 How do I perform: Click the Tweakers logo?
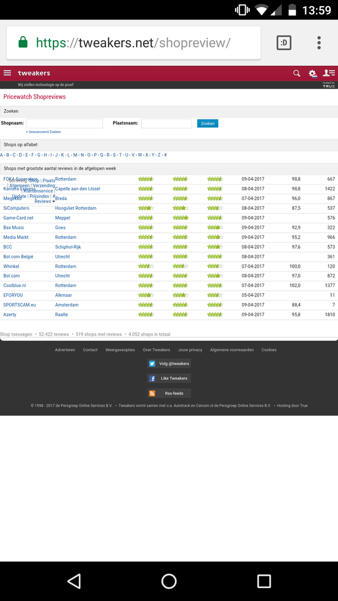point(34,73)
